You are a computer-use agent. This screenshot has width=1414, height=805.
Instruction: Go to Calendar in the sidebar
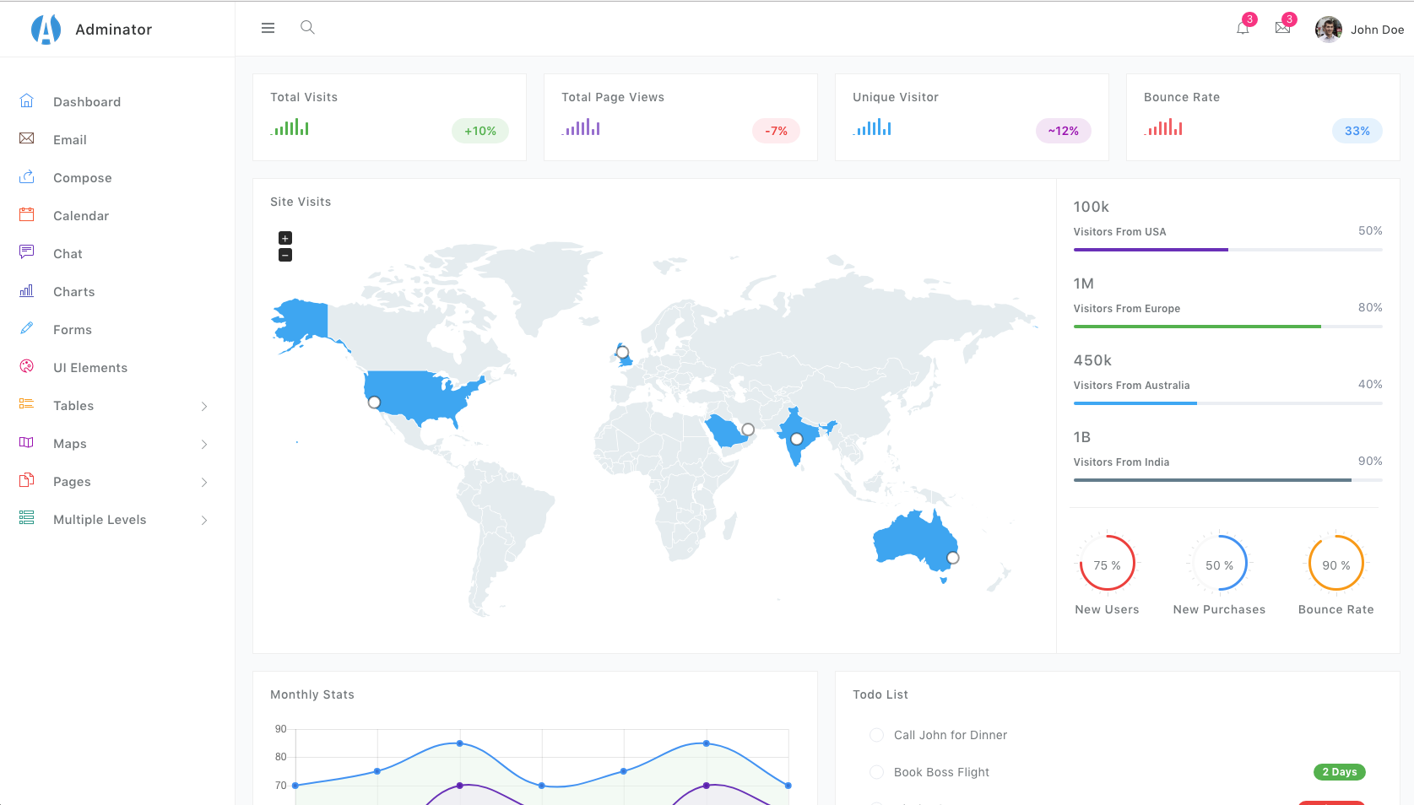[x=81, y=216]
